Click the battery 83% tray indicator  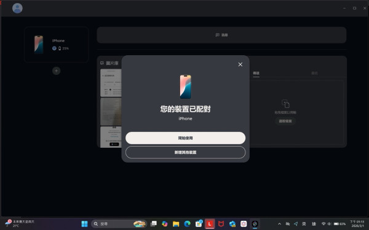(x=339, y=224)
